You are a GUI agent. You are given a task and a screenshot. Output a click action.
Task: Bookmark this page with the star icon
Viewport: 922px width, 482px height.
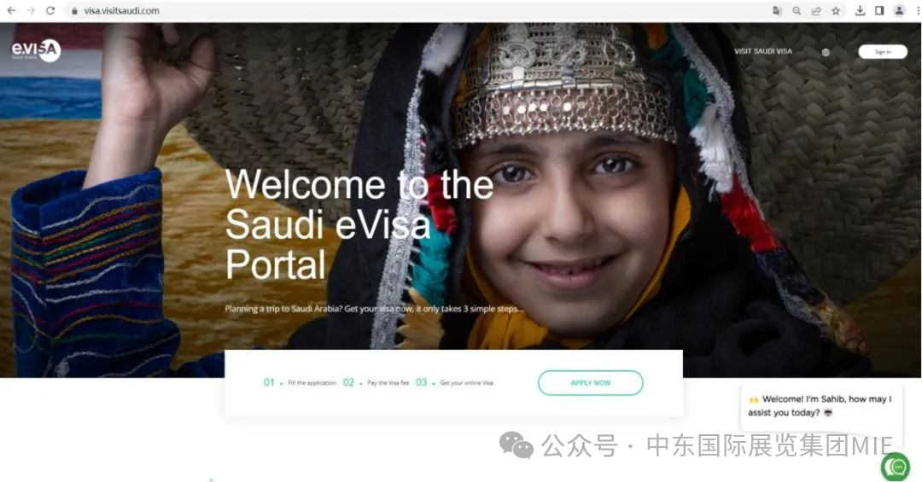(x=836, y=10)
